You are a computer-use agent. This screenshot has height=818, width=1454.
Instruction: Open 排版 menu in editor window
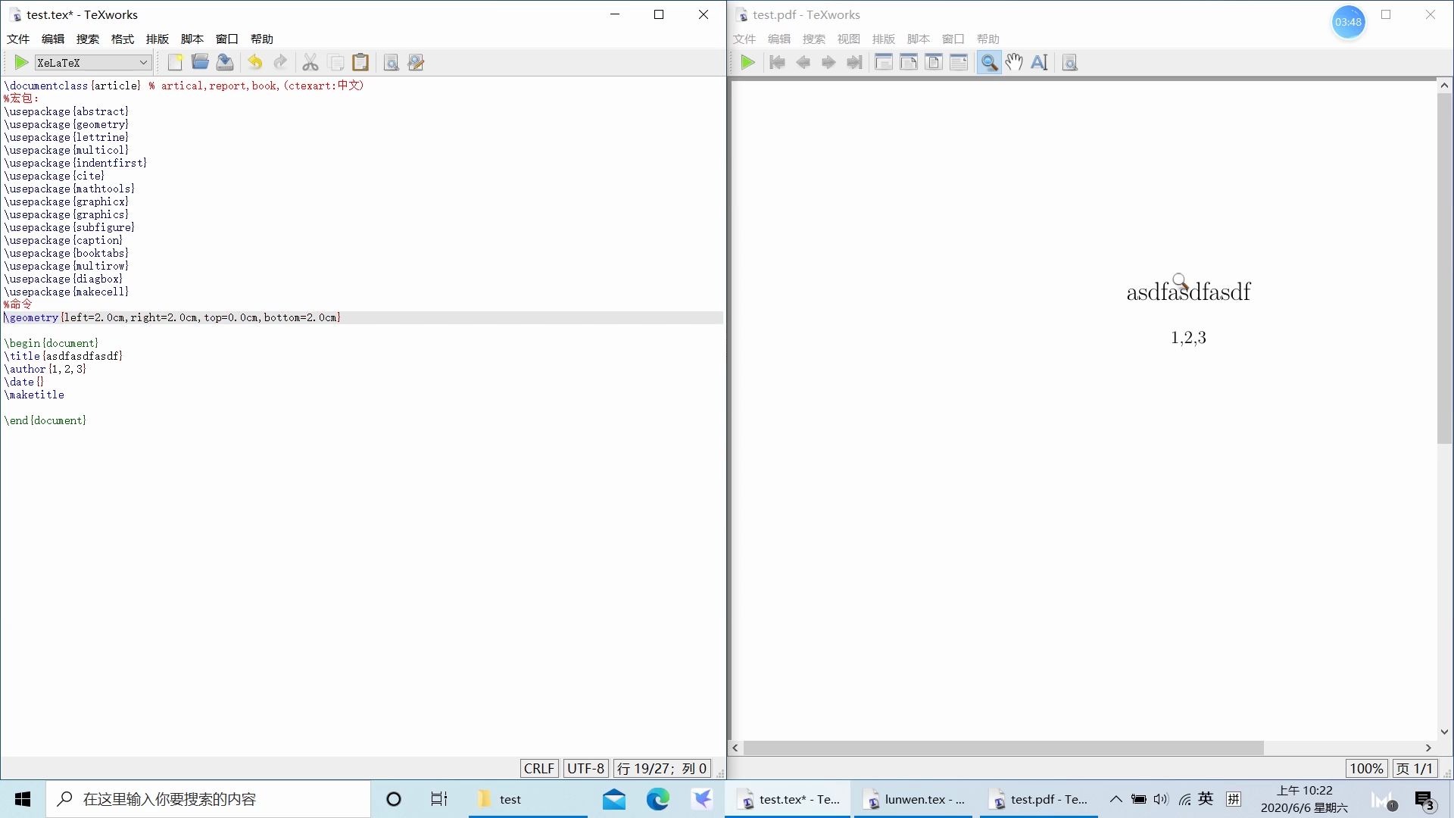[158, 39]
